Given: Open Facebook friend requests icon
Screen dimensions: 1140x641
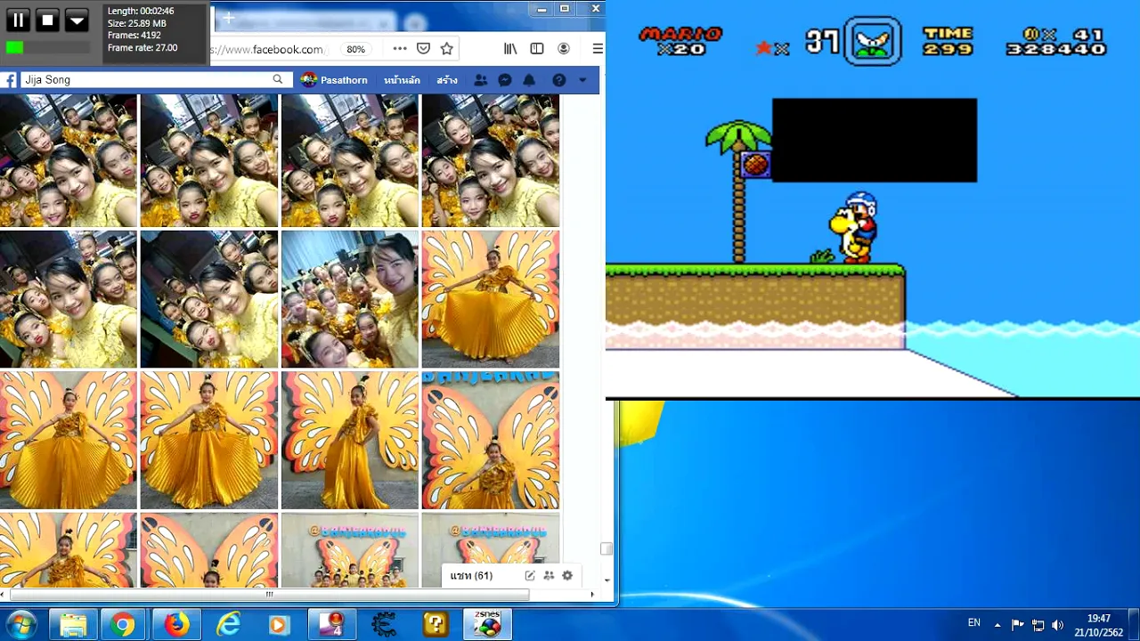Looking at the screenshot, I should coord(481,80).
